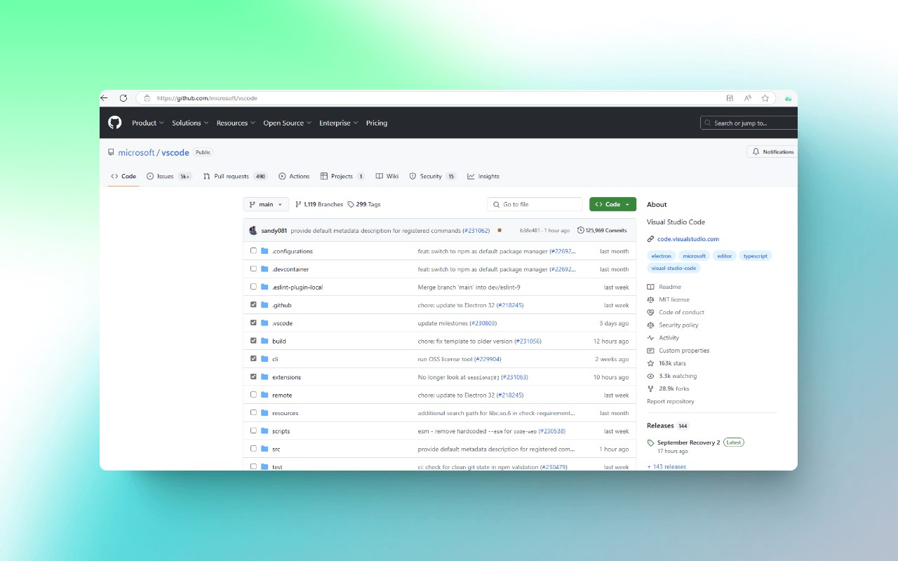View site info via the lock icon
Image resolution: width=898 pixels, height=561 pixels.
[x=147, y=98]
